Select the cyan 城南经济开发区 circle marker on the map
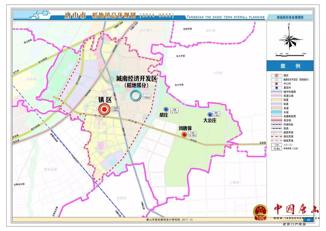Image resolution: width=326 pixels, height=231 pixels. 135,96
